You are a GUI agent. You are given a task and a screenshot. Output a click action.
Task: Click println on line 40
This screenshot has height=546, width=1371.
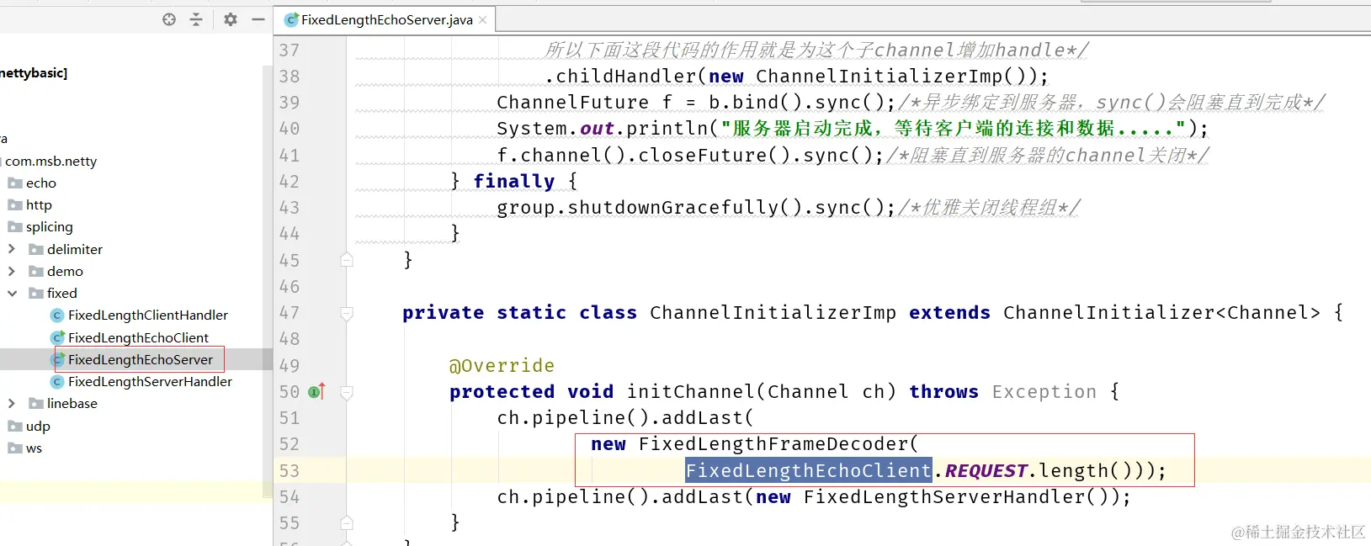tap(667, 128)
